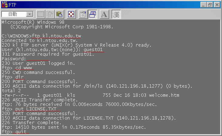Close the FTP window
Screen dimensions: 222x136
(x=217, y=5)
